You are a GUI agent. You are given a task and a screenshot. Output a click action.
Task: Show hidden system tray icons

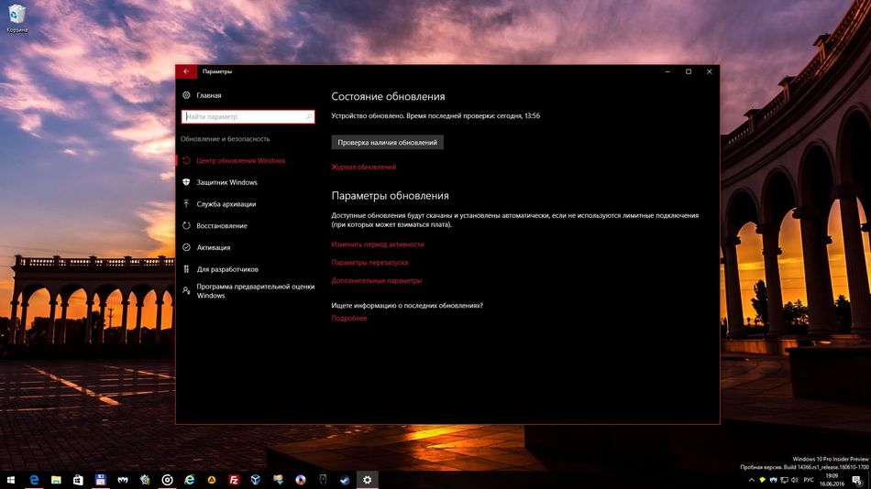[x=752, y=480]
